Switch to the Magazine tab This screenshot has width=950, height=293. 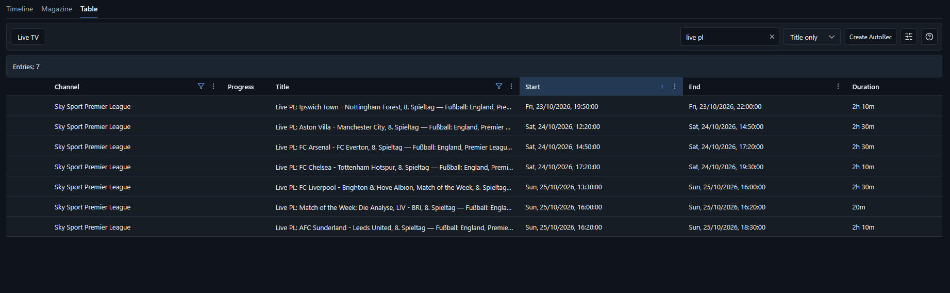pyautogui.click(x=57, y=9)
